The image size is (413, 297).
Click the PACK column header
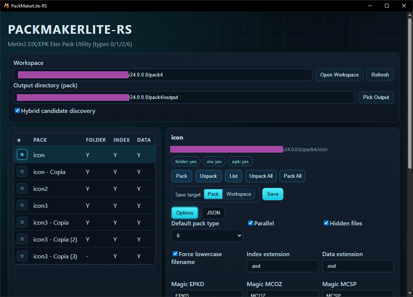click(40, 140)
